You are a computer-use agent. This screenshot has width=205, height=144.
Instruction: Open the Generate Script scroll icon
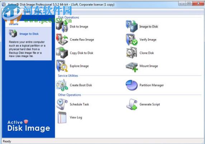point(132,104)
